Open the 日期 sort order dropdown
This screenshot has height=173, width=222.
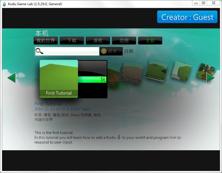click(128, 51)
